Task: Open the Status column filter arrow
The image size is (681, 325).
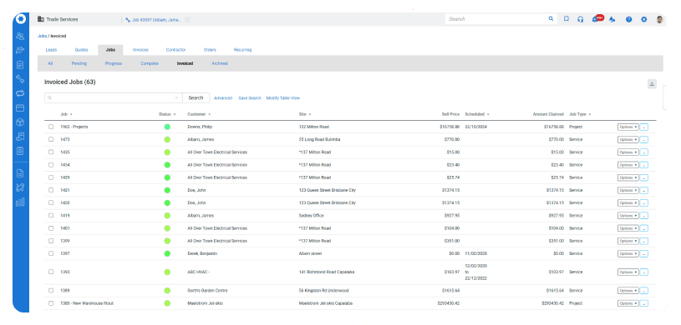Action: [175, 114]
